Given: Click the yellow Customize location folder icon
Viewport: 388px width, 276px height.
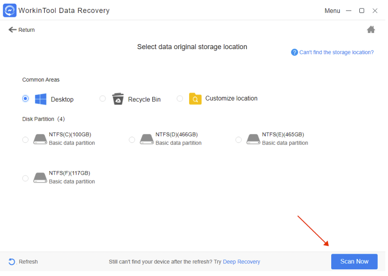Looking at the screenshot, I should click(x=195, y=99).
